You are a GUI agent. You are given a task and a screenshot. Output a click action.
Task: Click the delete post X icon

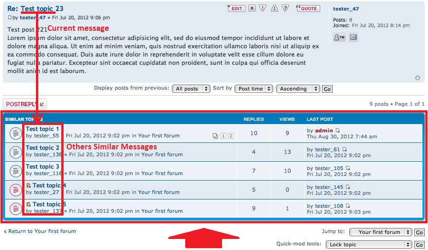[x=252, y=8]
